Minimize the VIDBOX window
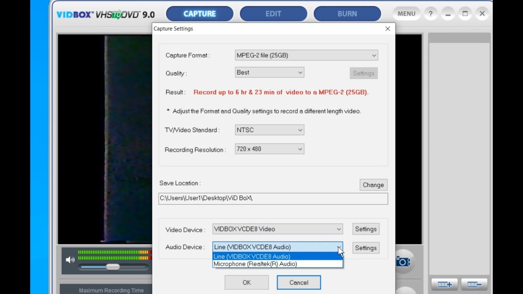Image resolution: width=523 pixels, height=294 pixels. pos(448,13)
